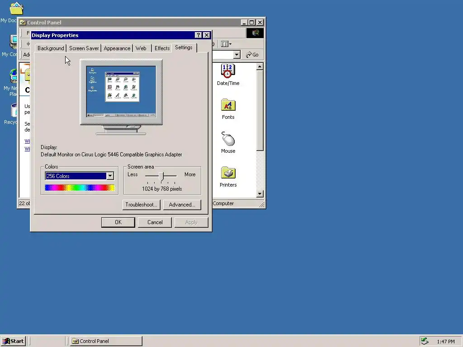Expand the Control Panel address bar dropdown
463x347 pixels.
tap(236, 55)
